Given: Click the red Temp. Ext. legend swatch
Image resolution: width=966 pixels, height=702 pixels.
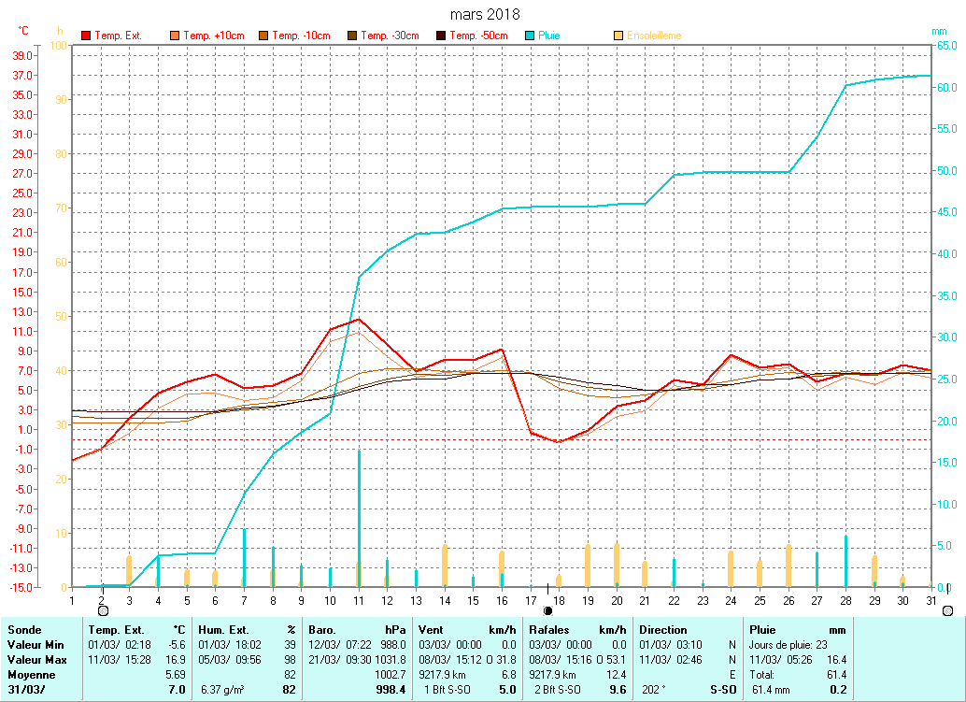Looking at the screenshot, I should (87, 36).
